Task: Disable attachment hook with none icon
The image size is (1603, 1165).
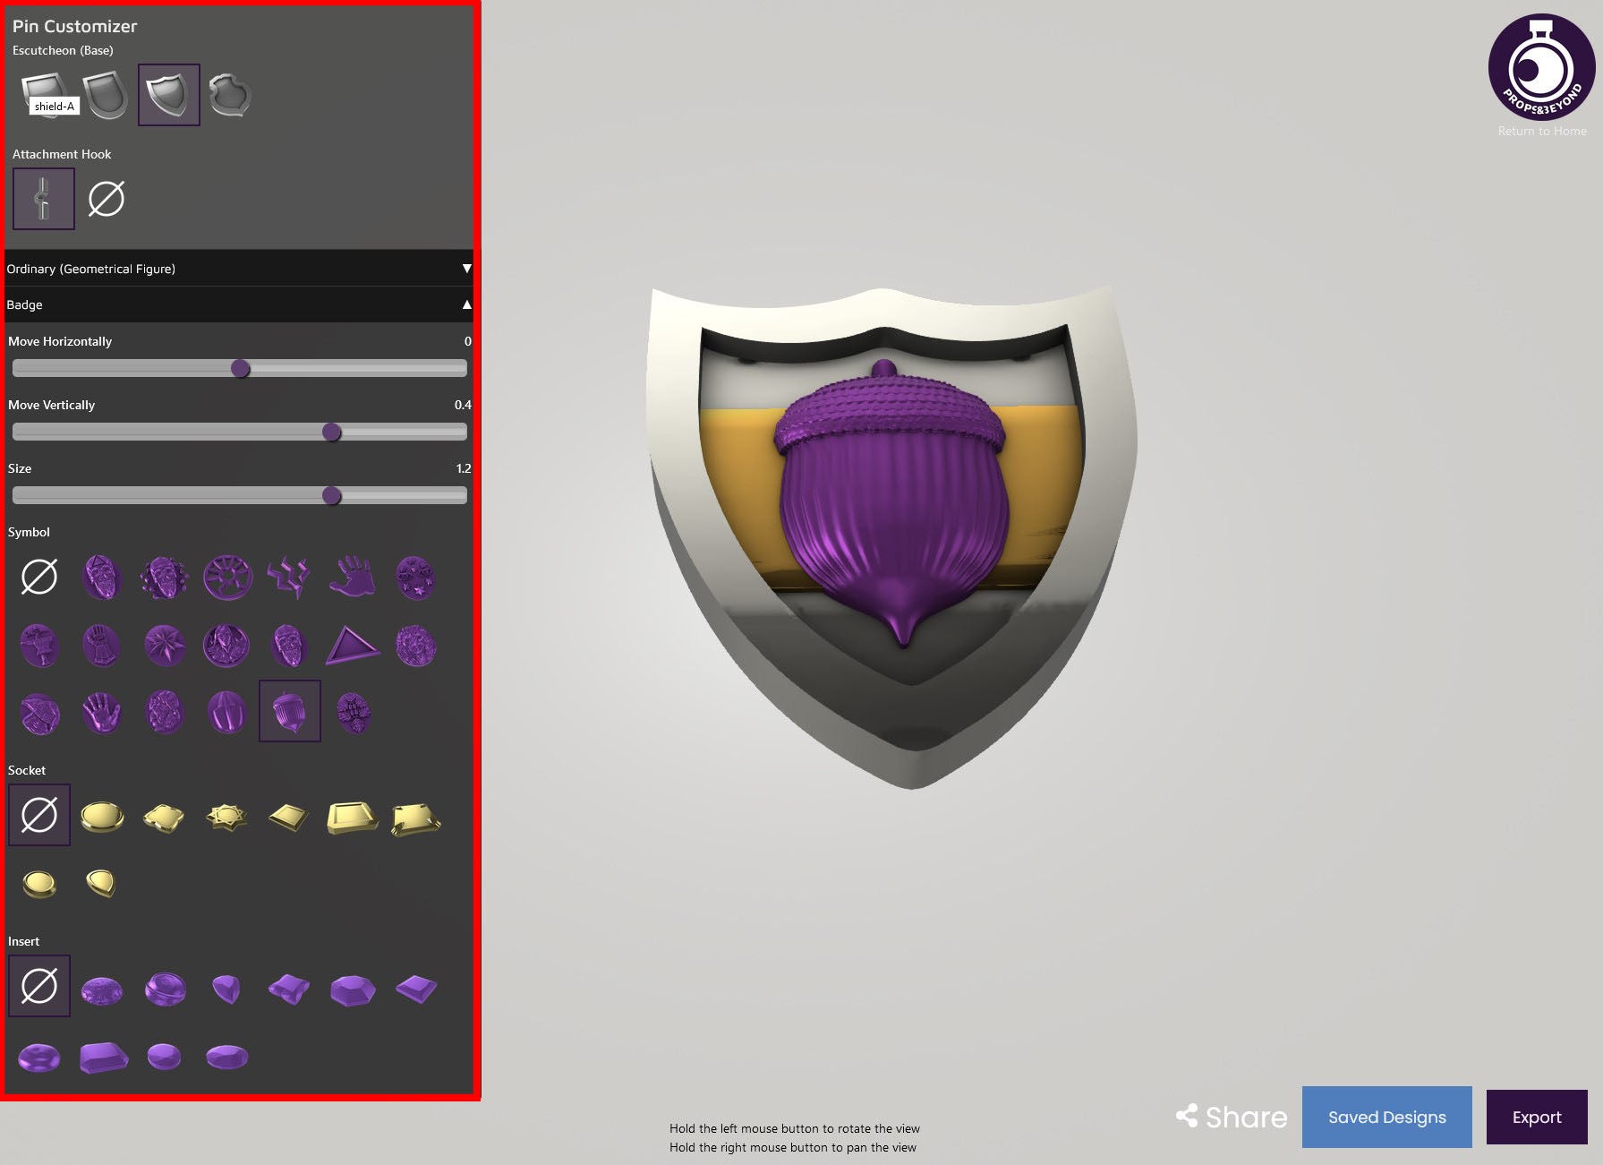Action: point(106,199)
